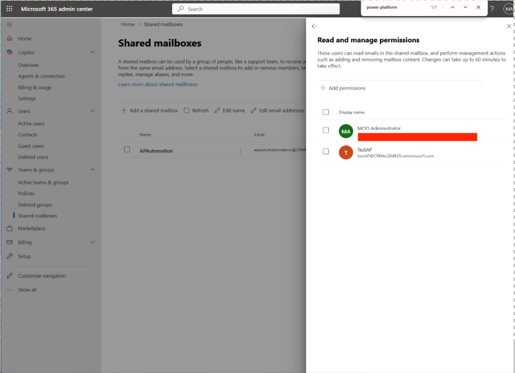515x373 pixels.
Task: Collapse the Users navigation section
Action: [93, 111]
